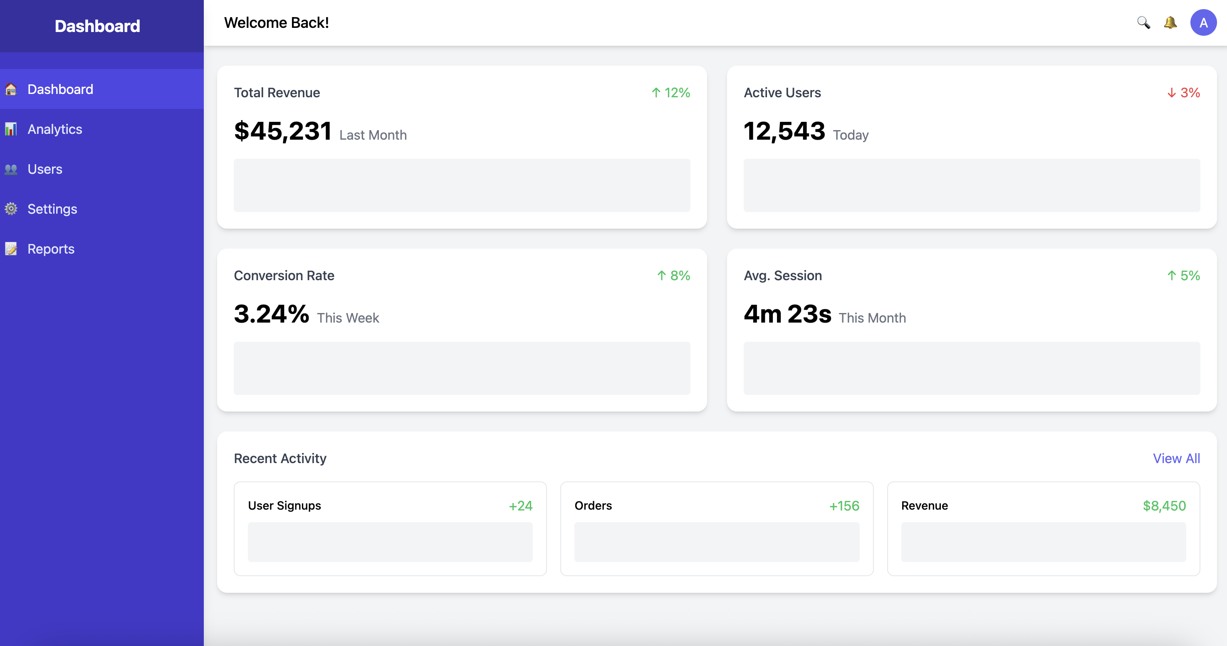
Task: Select the Orders activity card
Action: click(x=716, y=528)
